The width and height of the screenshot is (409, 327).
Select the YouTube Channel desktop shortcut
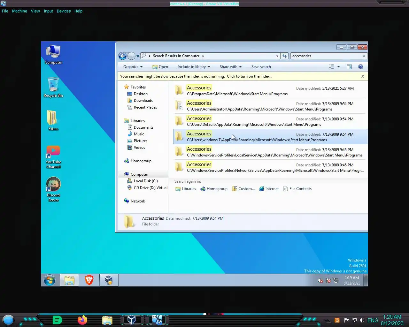click(x=53, y=157)
